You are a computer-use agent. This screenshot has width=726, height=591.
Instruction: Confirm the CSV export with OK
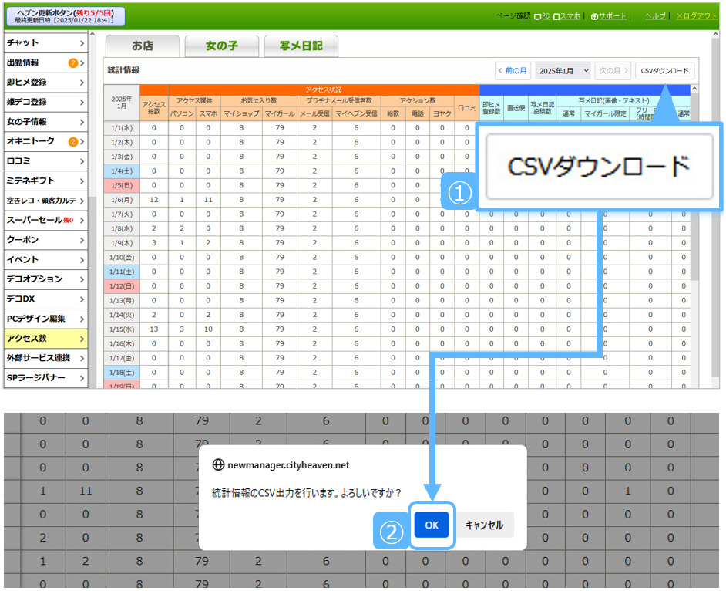pyautogui.click(x=432, y=525)
